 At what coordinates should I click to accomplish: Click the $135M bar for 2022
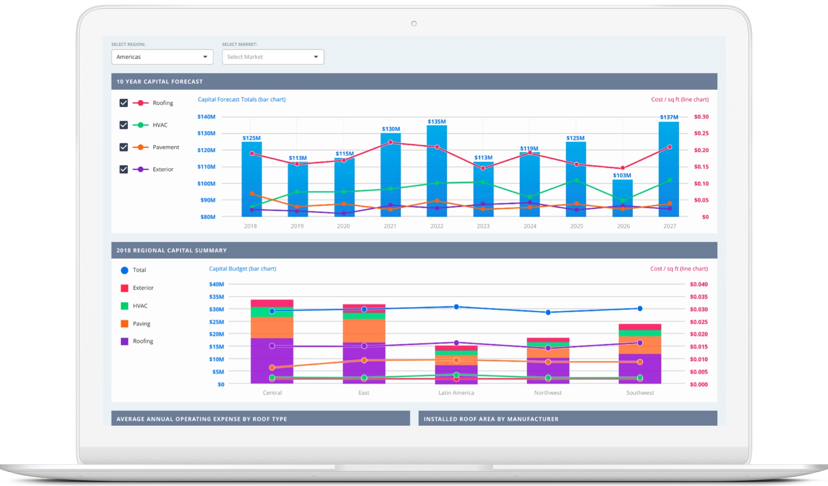(x=436, y=171)
